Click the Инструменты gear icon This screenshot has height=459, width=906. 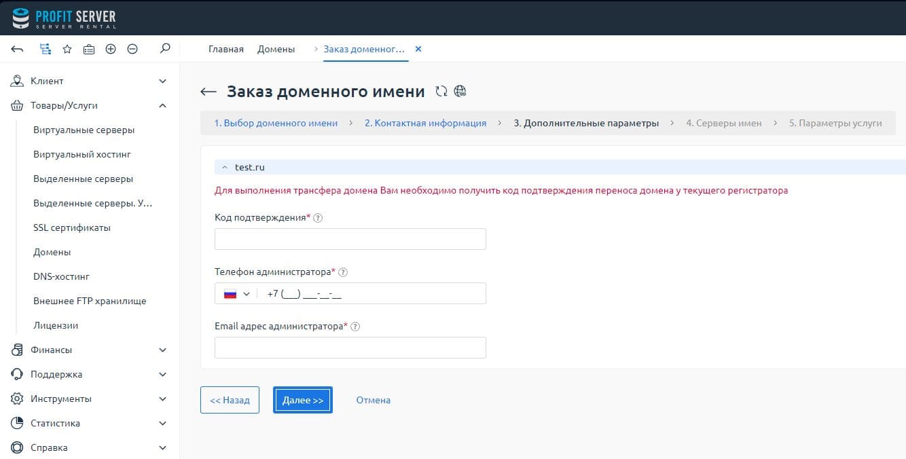18,399
